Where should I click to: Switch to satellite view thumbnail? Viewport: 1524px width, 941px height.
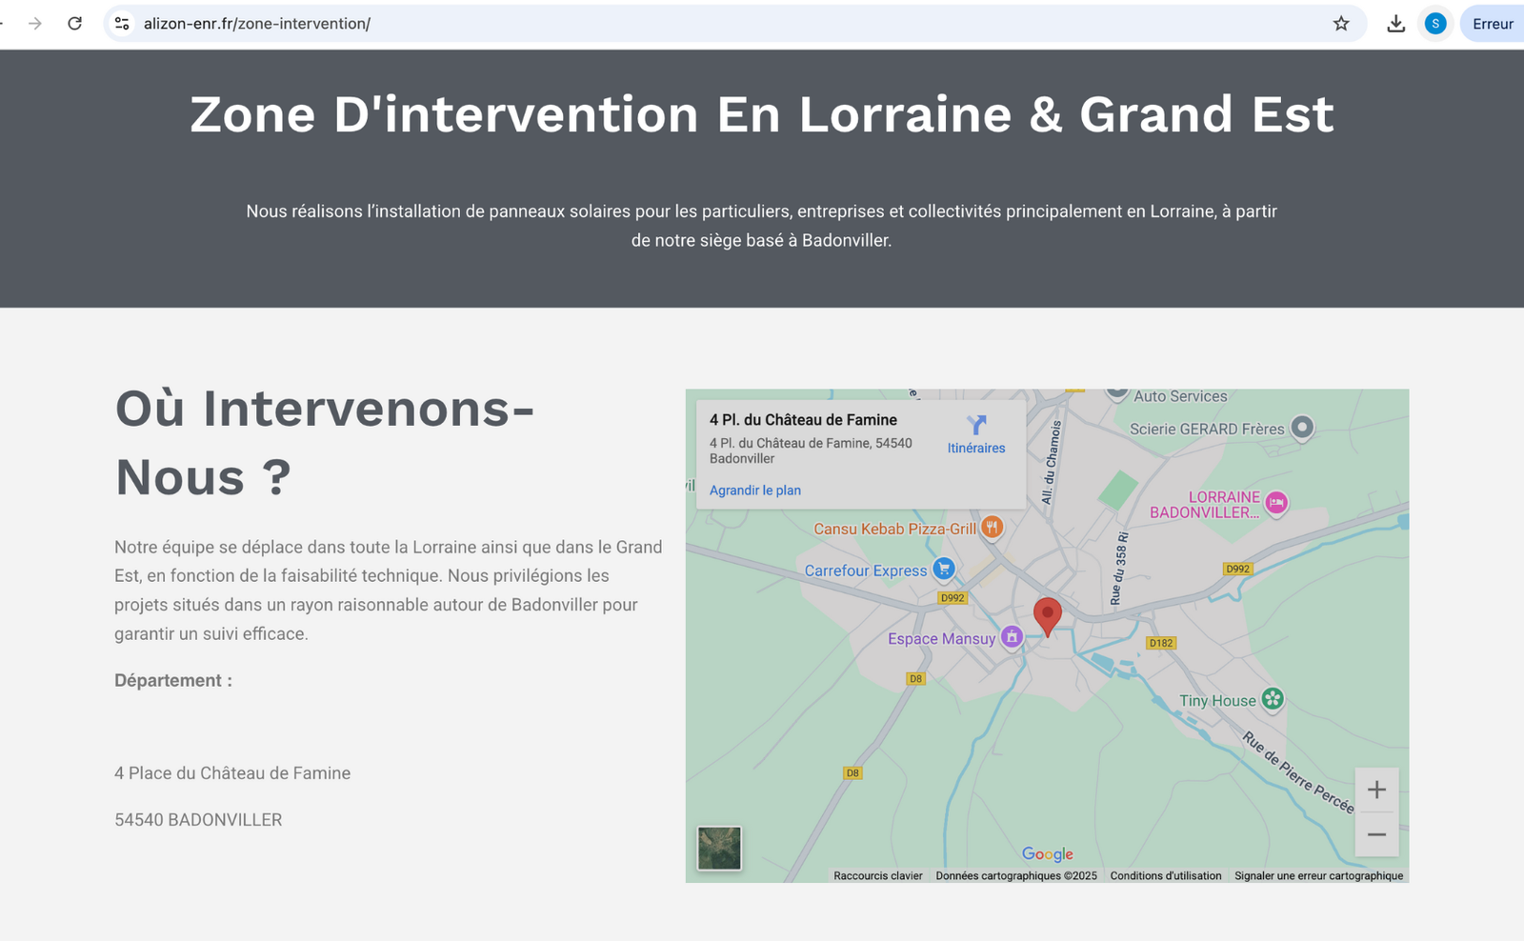point(719,848)
